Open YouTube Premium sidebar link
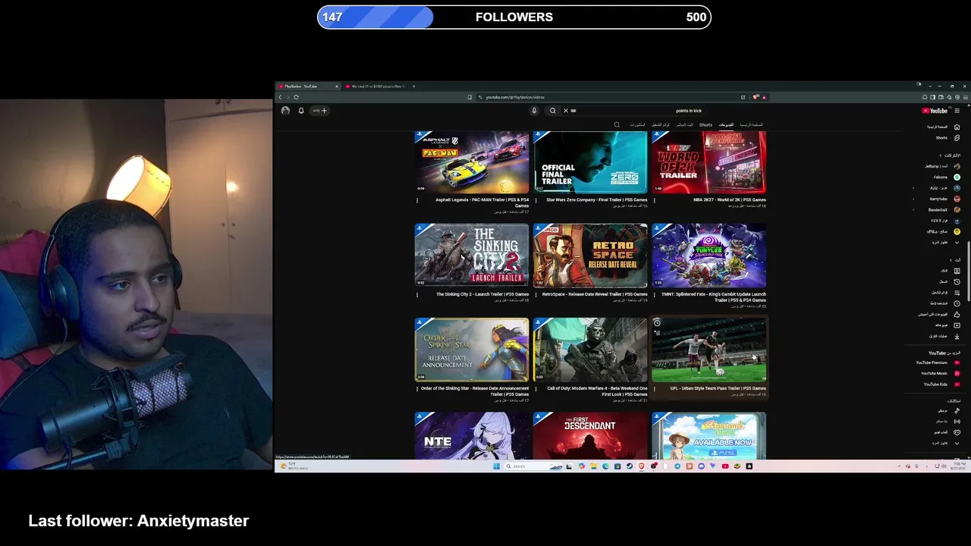971x546 pixels. (938, 362)
